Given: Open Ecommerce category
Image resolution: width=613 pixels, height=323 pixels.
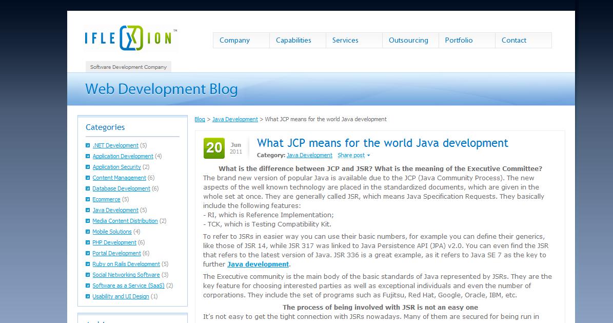Looking at the screenshot, I should click(x=106, y=199).
